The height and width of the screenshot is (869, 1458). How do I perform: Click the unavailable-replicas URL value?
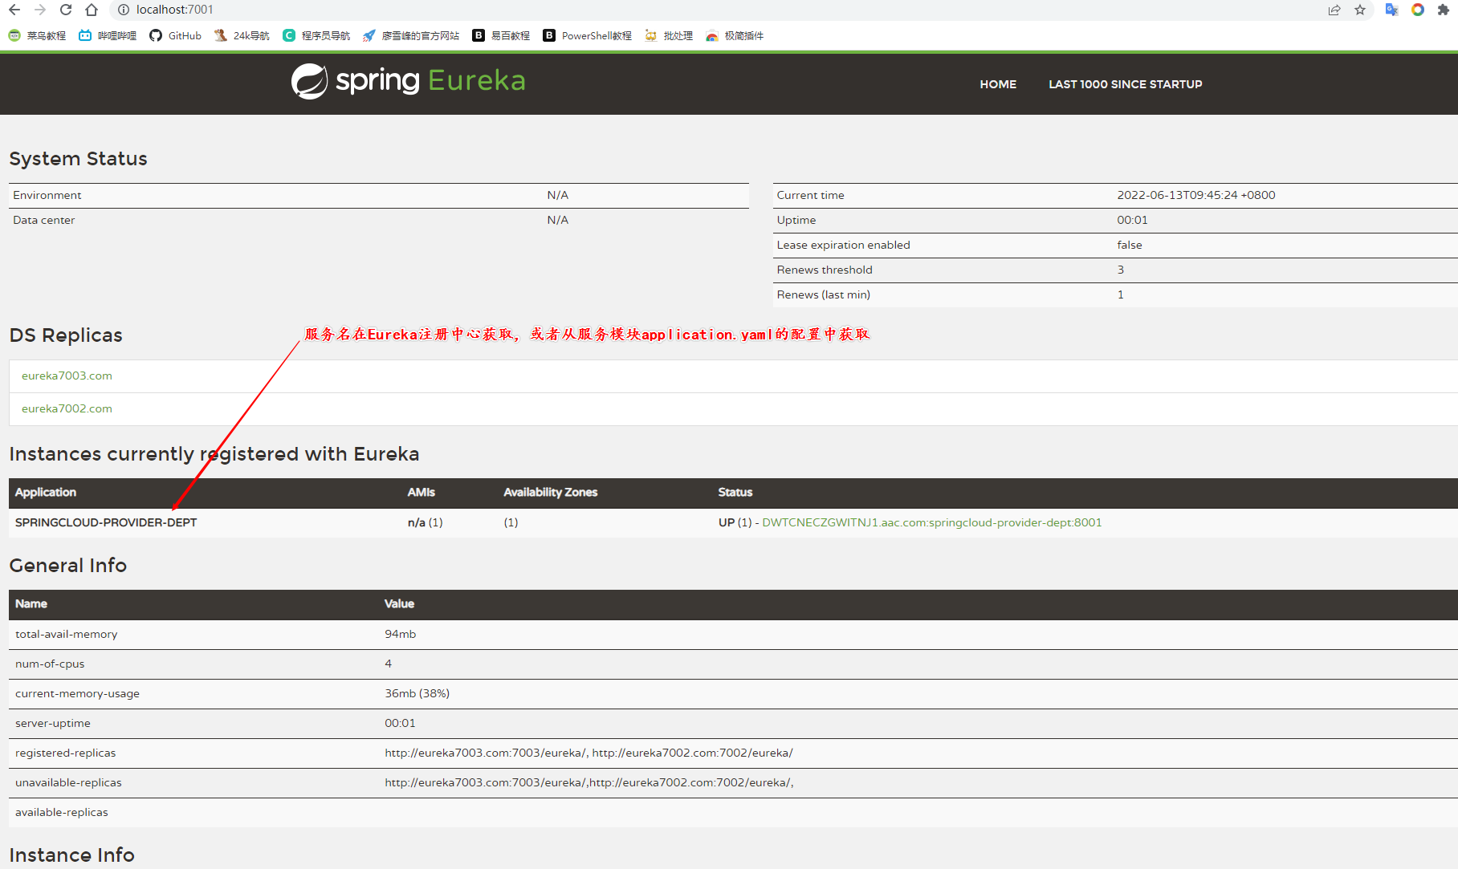[588, 782]
